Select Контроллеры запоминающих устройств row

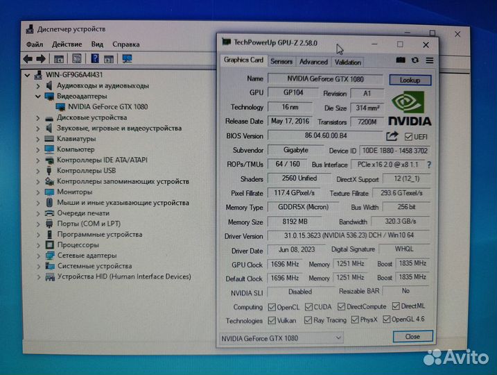point(123,181)
